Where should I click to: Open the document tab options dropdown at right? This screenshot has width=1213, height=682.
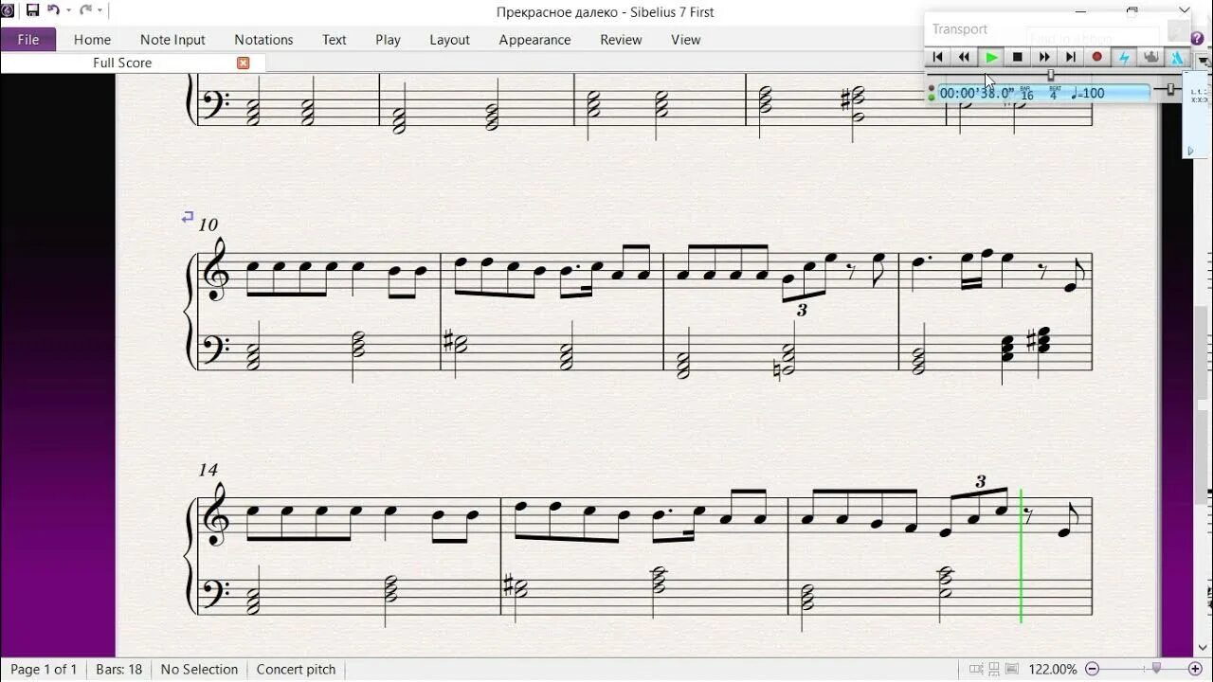pyautogui.click(x=1203, y=61)
